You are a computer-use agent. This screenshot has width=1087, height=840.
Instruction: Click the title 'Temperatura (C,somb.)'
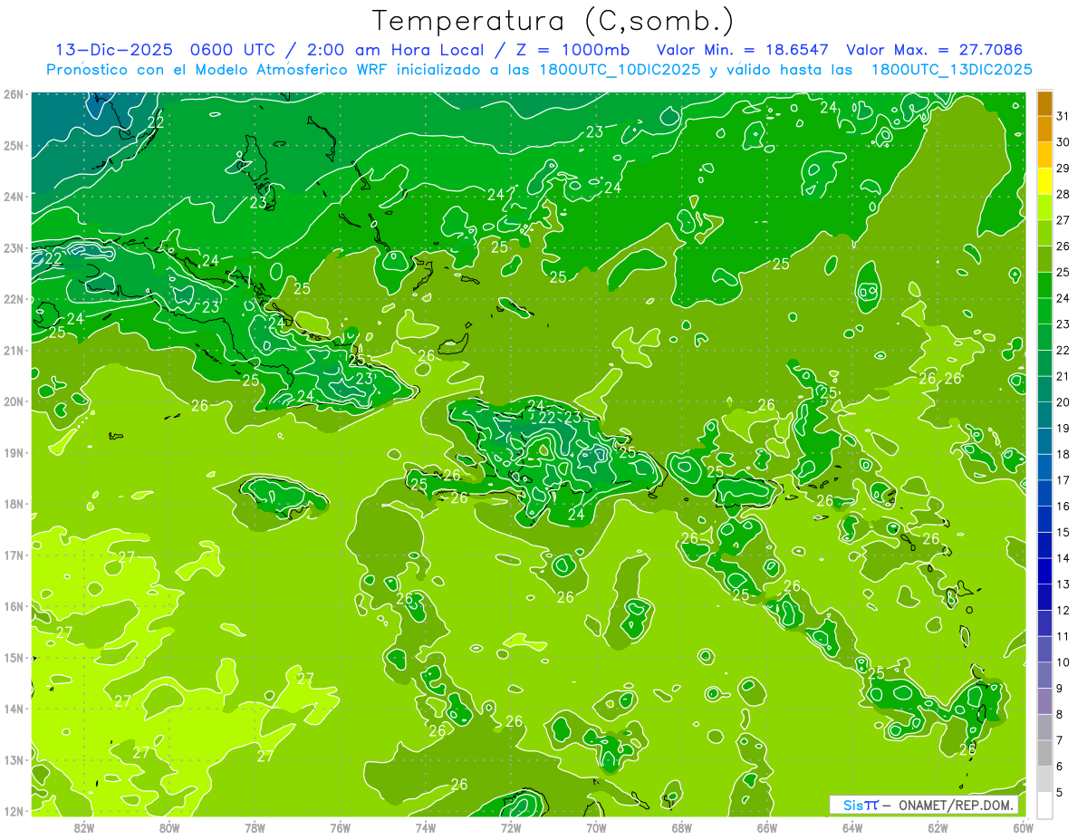553,21
